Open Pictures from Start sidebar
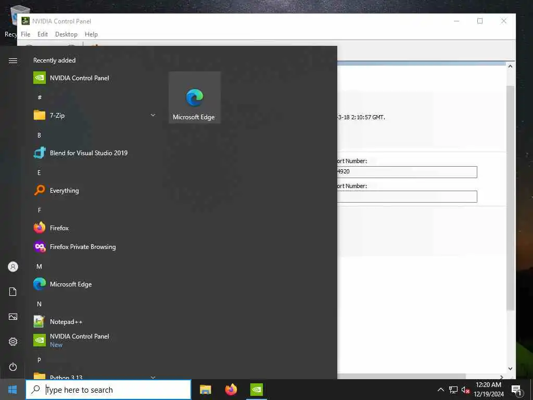This screenshot has height=400, width=533. pos(13,317)
